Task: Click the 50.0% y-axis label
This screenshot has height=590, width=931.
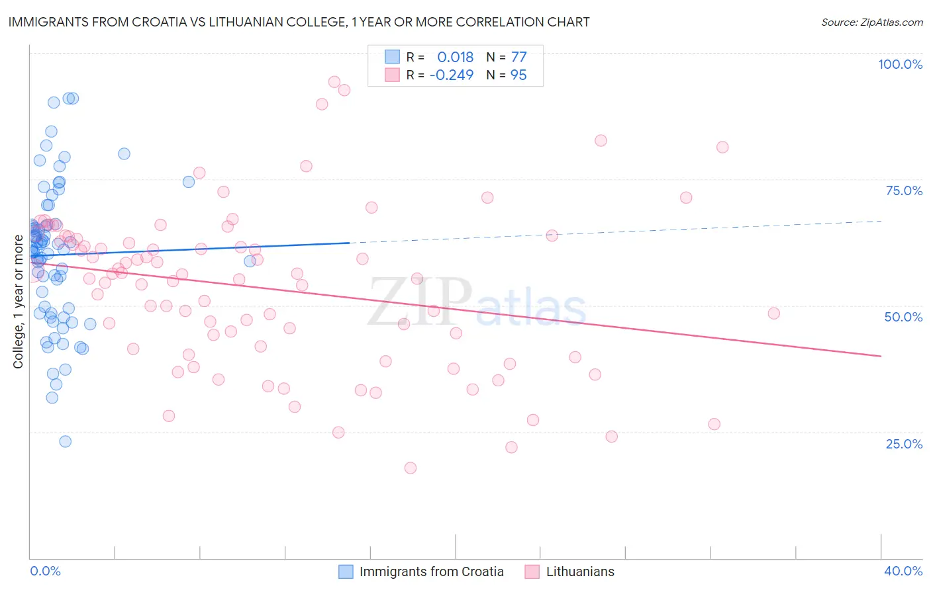Action: (x=903, y=317)
